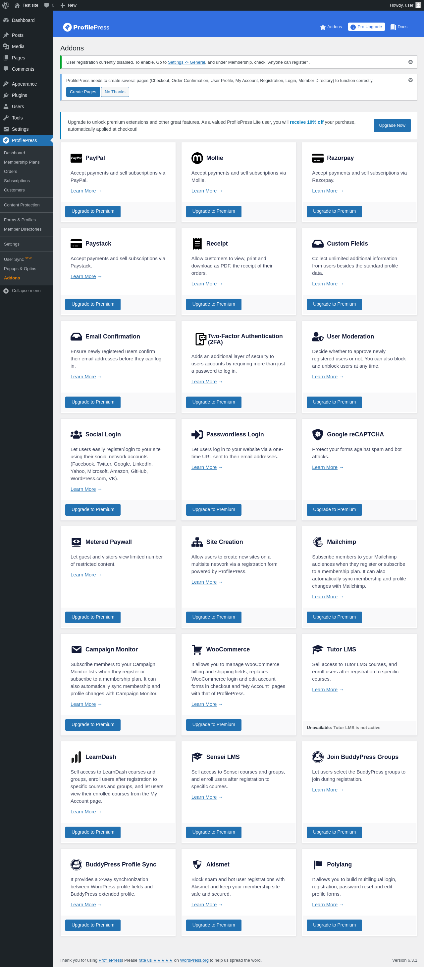The height and width of the screenshot is (967, 424).
Task: Click the Mollie addon icon
Action: coord(197,158)
